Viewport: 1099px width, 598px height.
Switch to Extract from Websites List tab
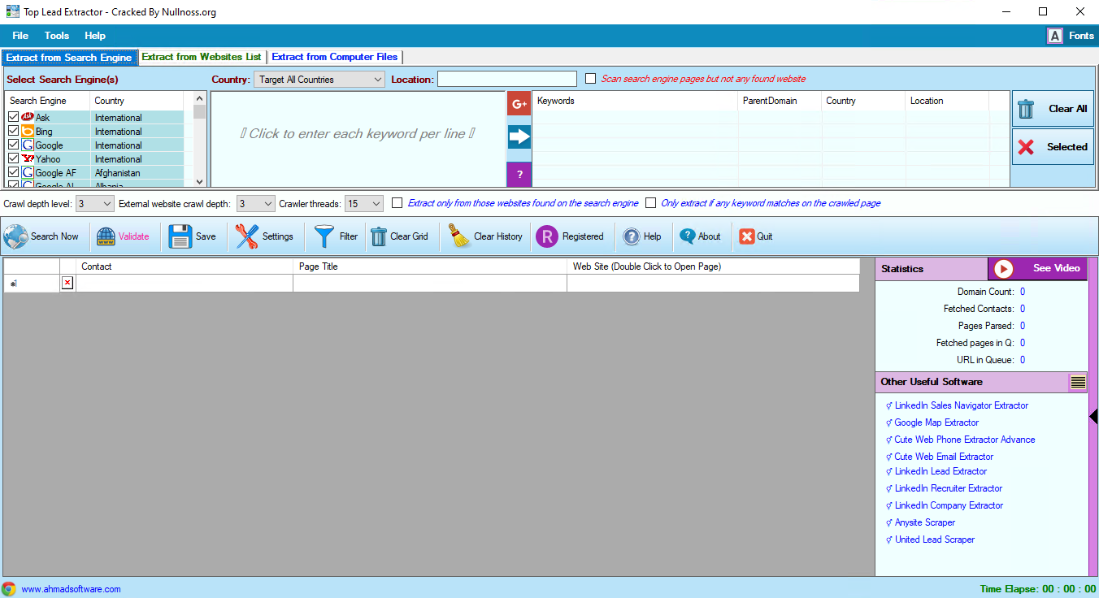(202, 57)
